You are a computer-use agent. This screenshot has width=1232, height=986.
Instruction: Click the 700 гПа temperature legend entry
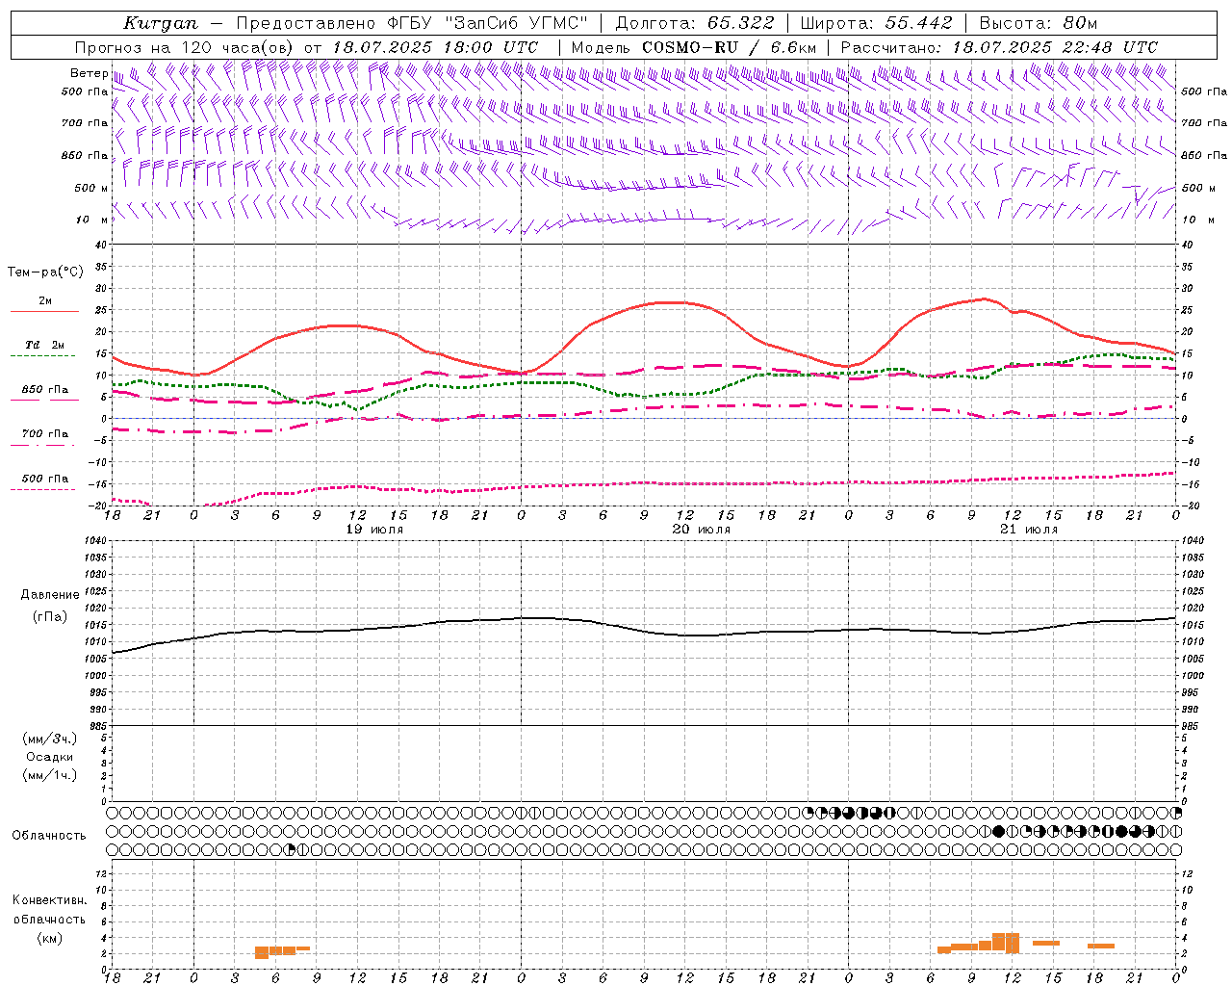coord(45,433)
